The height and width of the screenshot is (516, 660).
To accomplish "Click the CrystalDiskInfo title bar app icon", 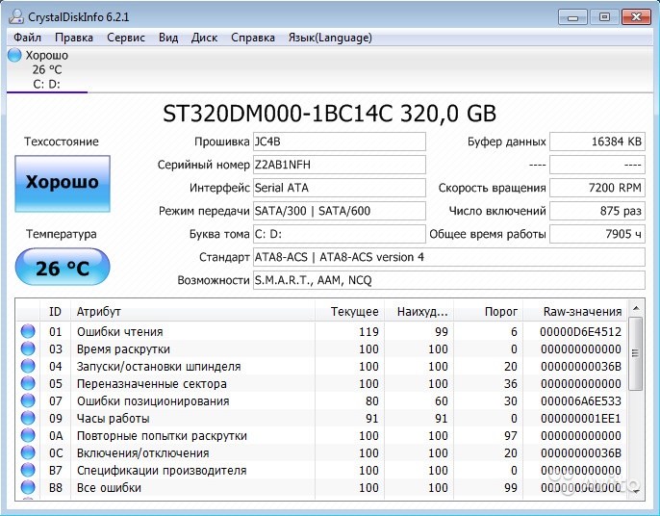I will [16, 17].
